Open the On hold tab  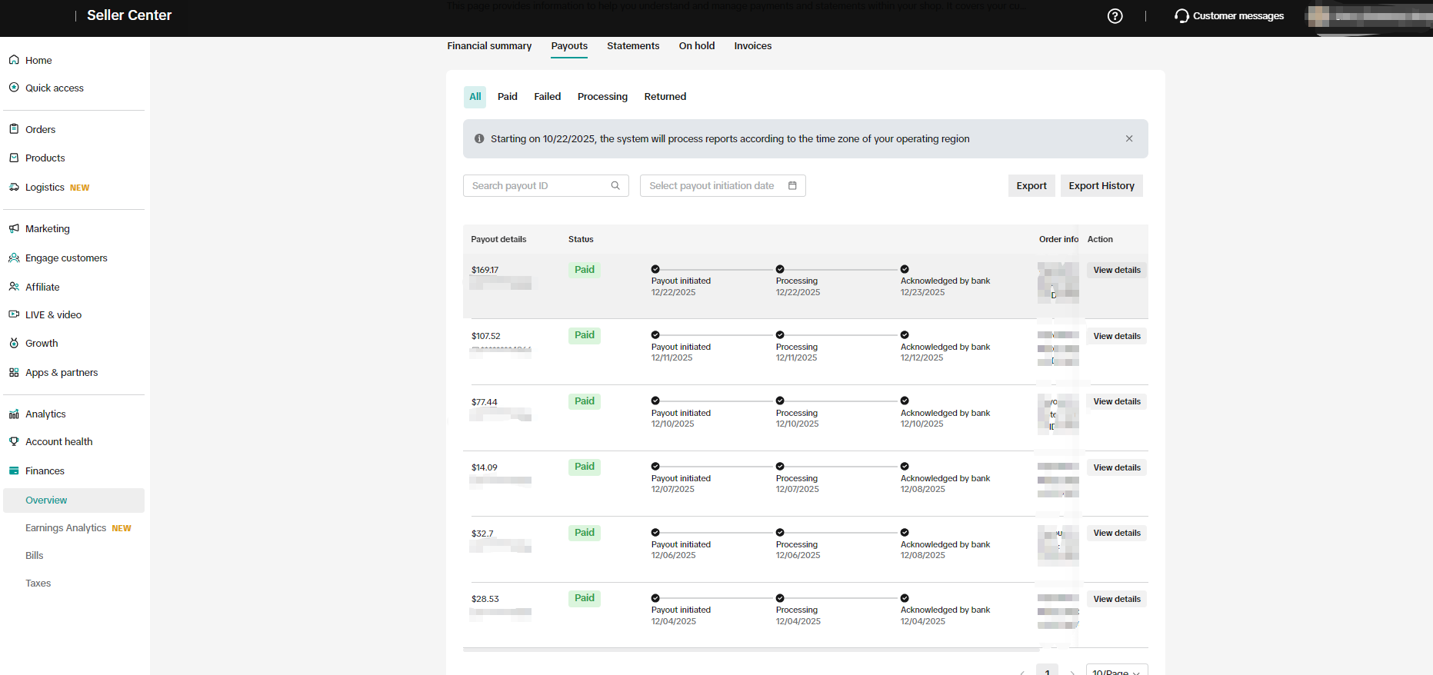pyautogui.click(x=696, y=46)
